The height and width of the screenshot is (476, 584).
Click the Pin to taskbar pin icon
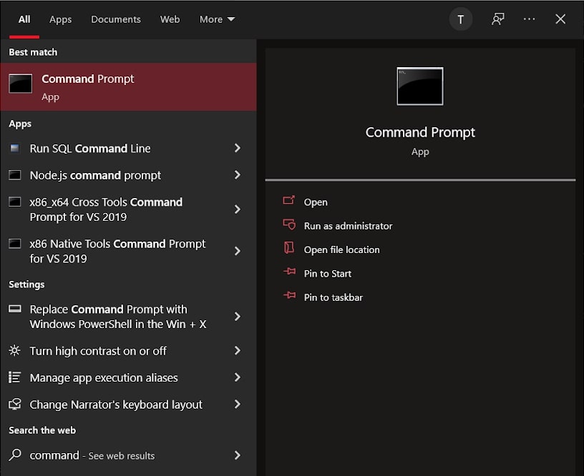(289, 295)
